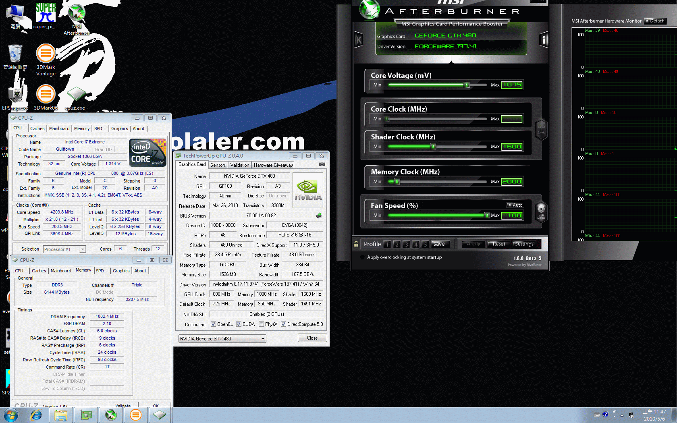Open Internet Explorer from the taskbar
The image size is (677, 423).
tap(36, 415)
